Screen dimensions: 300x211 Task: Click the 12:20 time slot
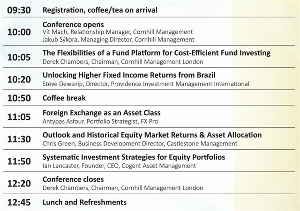click(19, 183)
